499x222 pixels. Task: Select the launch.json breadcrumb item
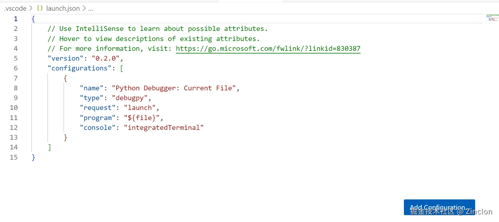coord(63,8)
